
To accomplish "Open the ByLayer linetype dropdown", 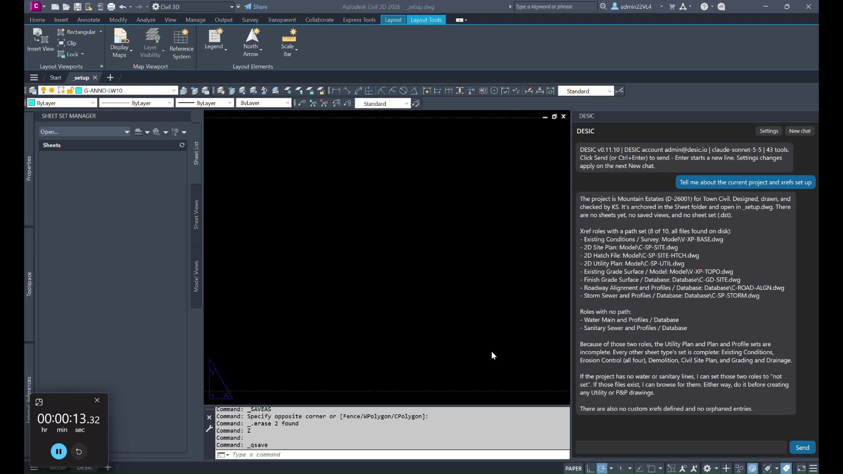I will click(136, 103).
